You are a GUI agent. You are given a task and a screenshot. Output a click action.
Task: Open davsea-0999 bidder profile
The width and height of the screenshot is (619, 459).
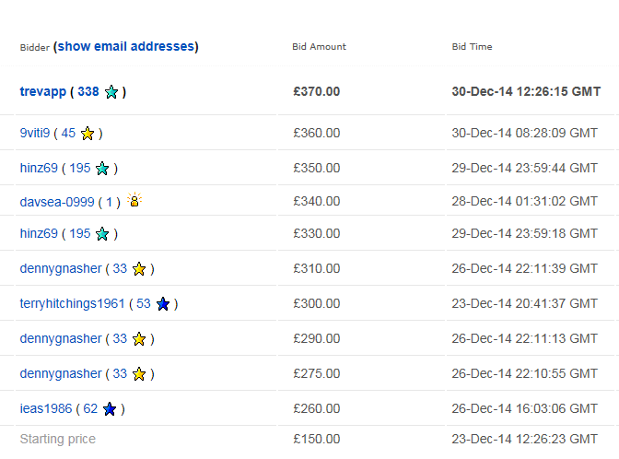click(x=57, y=202)
